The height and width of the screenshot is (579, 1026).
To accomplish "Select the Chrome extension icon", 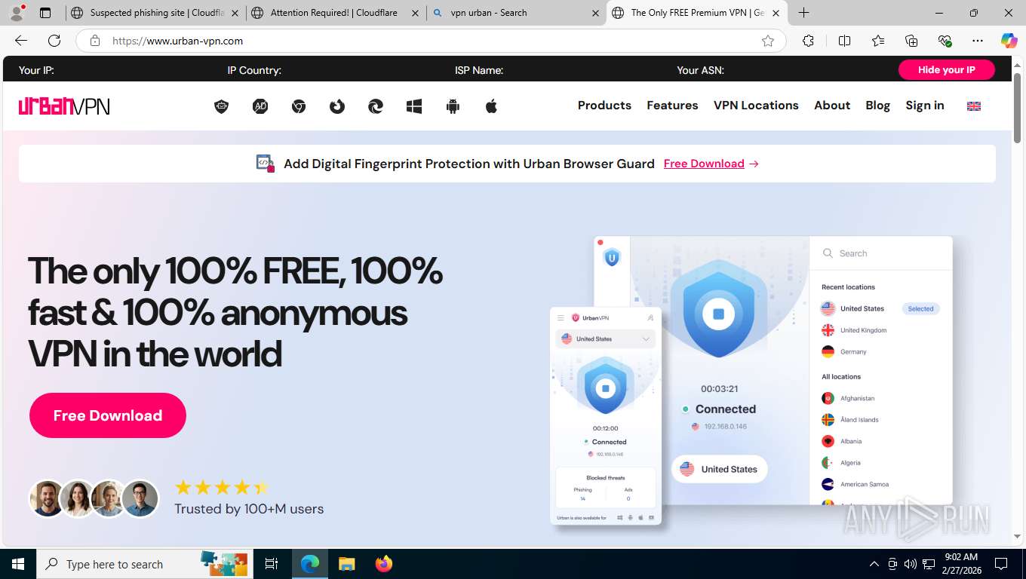I will click(299, 106).
